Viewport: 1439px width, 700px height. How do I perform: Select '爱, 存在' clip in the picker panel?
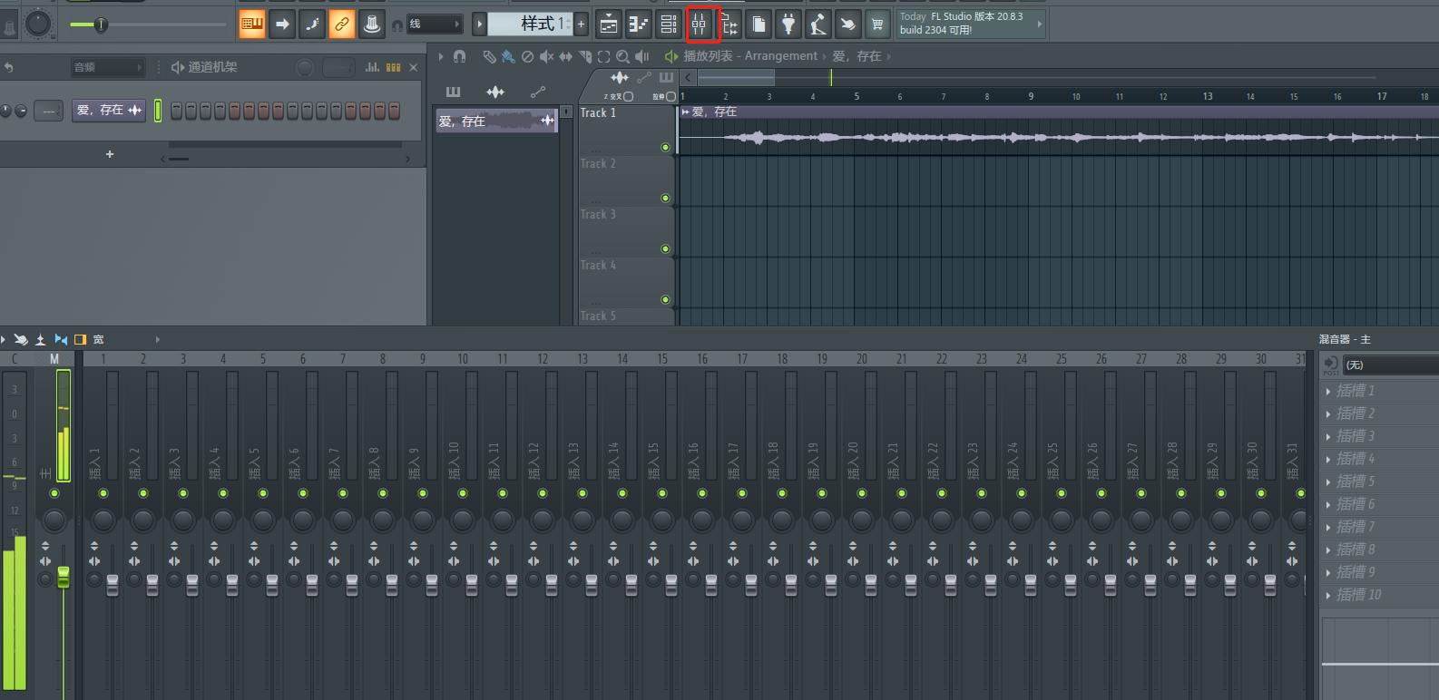tap(496, 121)
